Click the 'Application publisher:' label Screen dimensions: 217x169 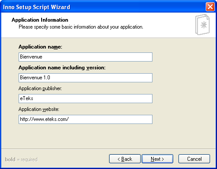(x=40, y=88)
